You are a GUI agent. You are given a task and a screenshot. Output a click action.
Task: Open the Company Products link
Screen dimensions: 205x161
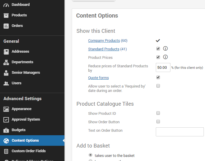pos(104,41)
